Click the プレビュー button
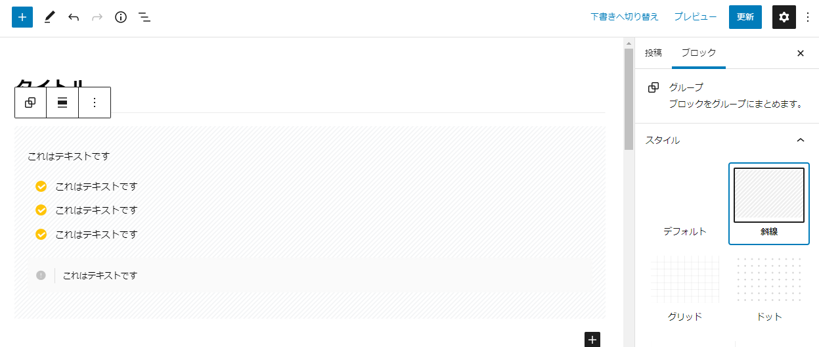The width and height of the screenshot is (819, 347). [696, 17]
